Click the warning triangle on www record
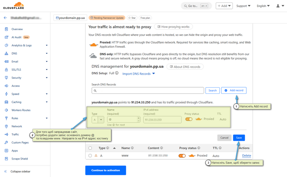 pos(96,155)
